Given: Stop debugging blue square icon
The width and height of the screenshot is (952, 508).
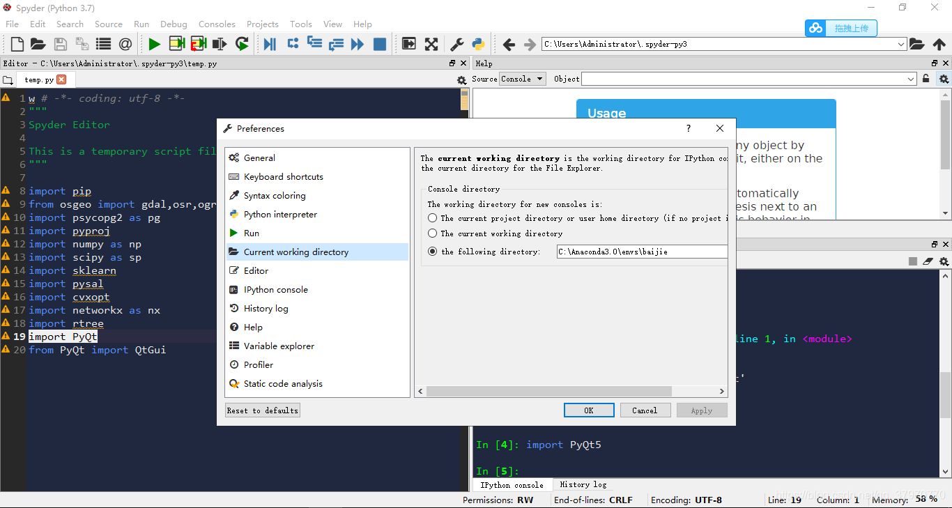Looking at the screenshot, I should pos(380,44).
